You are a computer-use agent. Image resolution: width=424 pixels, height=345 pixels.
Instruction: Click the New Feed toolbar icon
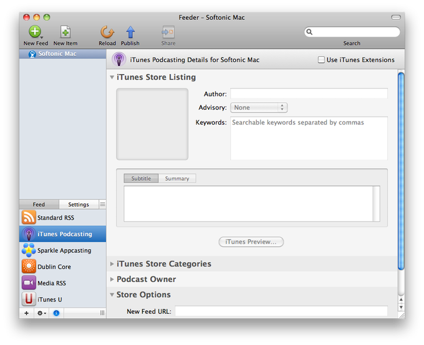tap(35, 32)
